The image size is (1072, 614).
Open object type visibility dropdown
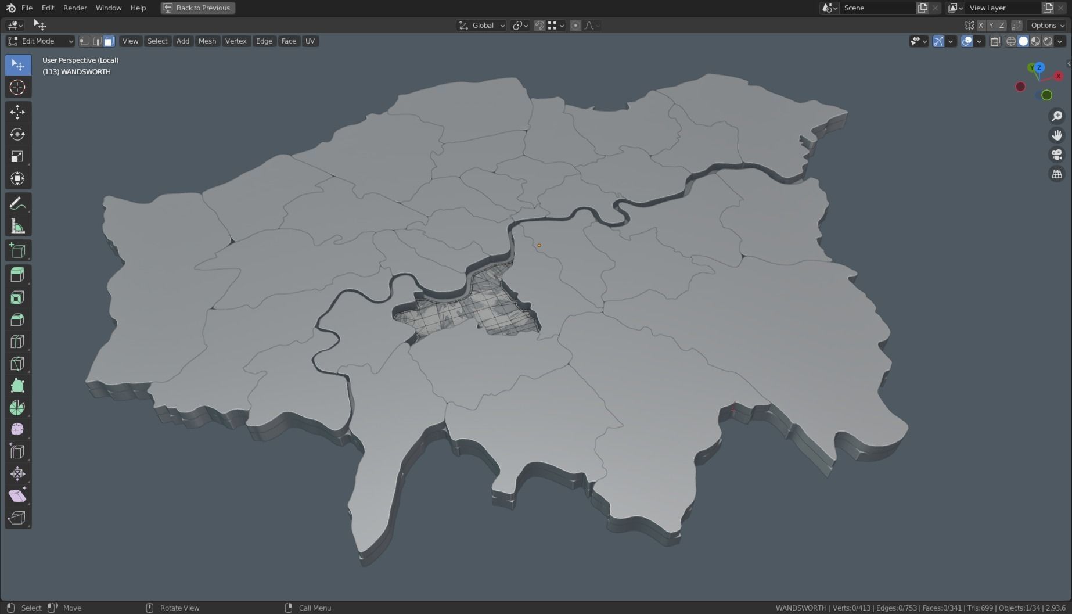point(919,41)
